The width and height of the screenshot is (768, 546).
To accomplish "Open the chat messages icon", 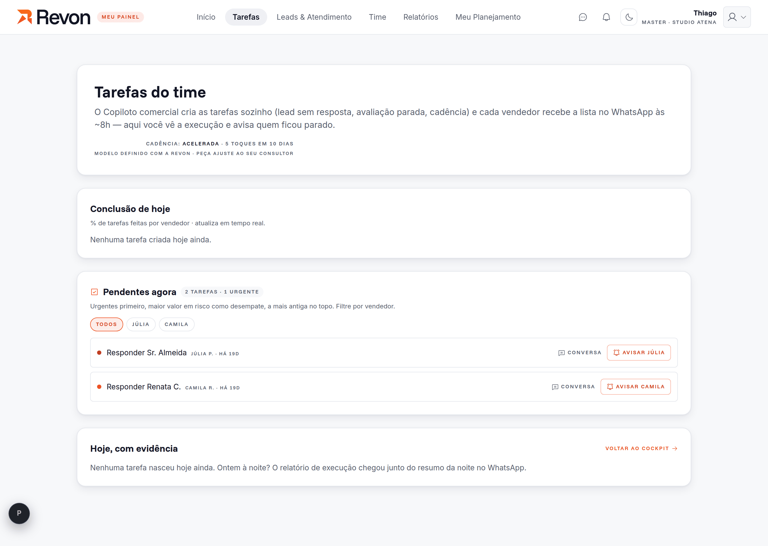I will click(x=583, y=17).
